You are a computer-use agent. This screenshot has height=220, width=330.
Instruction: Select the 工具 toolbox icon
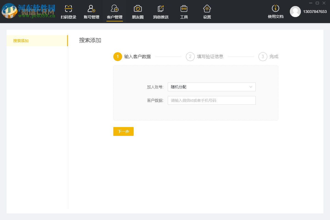(184, 11)
